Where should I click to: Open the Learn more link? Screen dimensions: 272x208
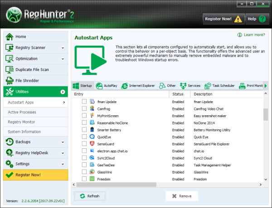[251, 35]
